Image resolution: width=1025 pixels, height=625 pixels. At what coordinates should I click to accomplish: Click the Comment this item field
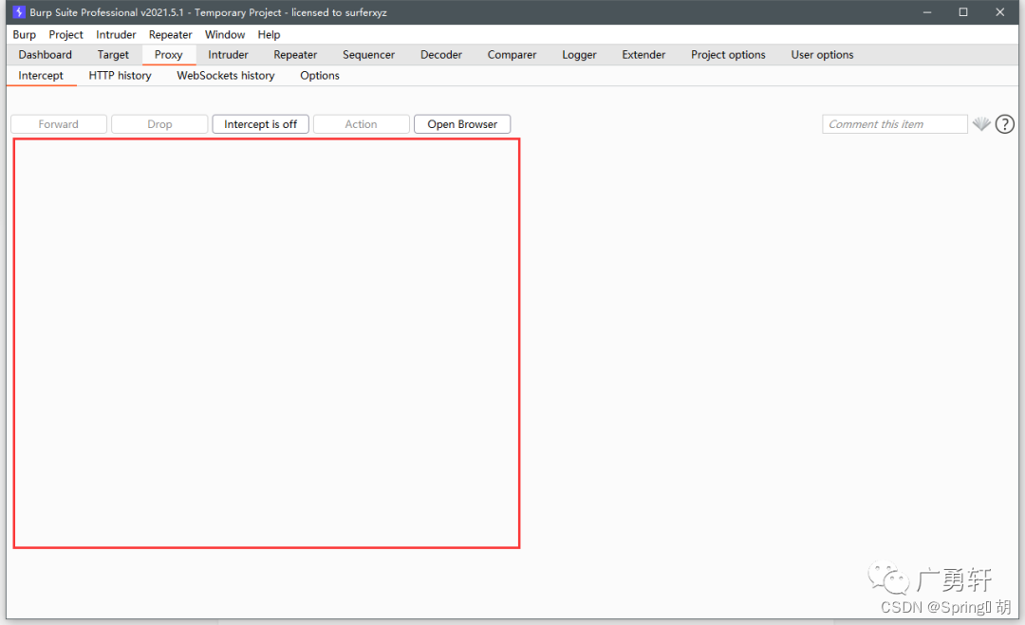pos(894,124)
